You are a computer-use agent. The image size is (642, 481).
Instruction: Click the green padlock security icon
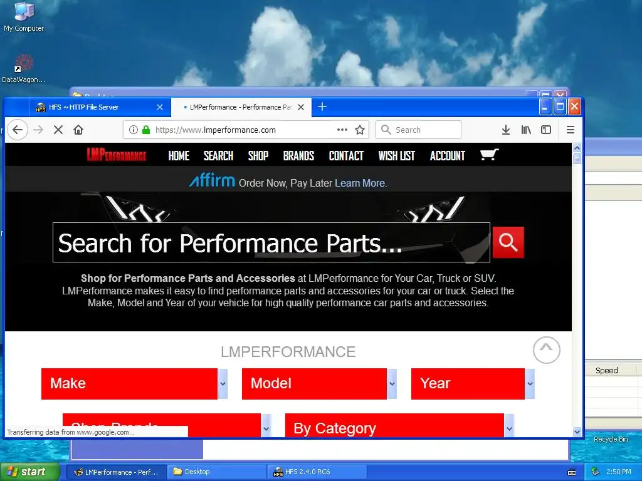click(x=145, y=130)
